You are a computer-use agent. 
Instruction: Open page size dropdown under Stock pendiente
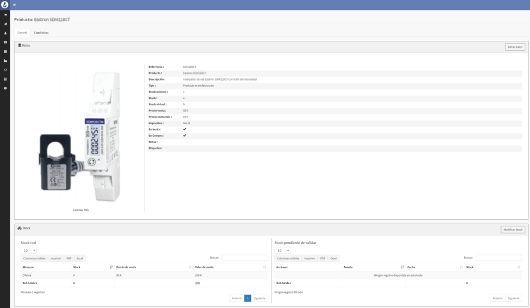[282, 250]
